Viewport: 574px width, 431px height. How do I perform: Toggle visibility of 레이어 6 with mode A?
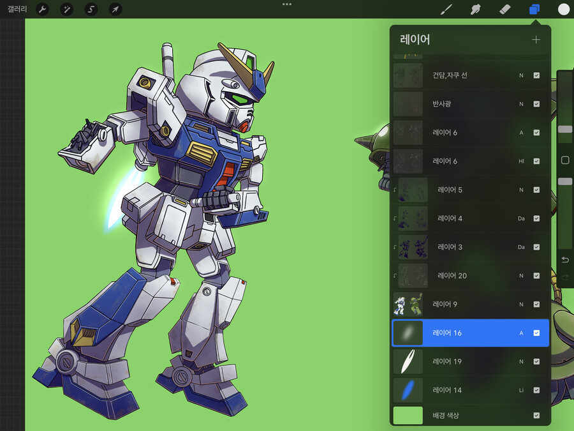click(x=536, y=133)
